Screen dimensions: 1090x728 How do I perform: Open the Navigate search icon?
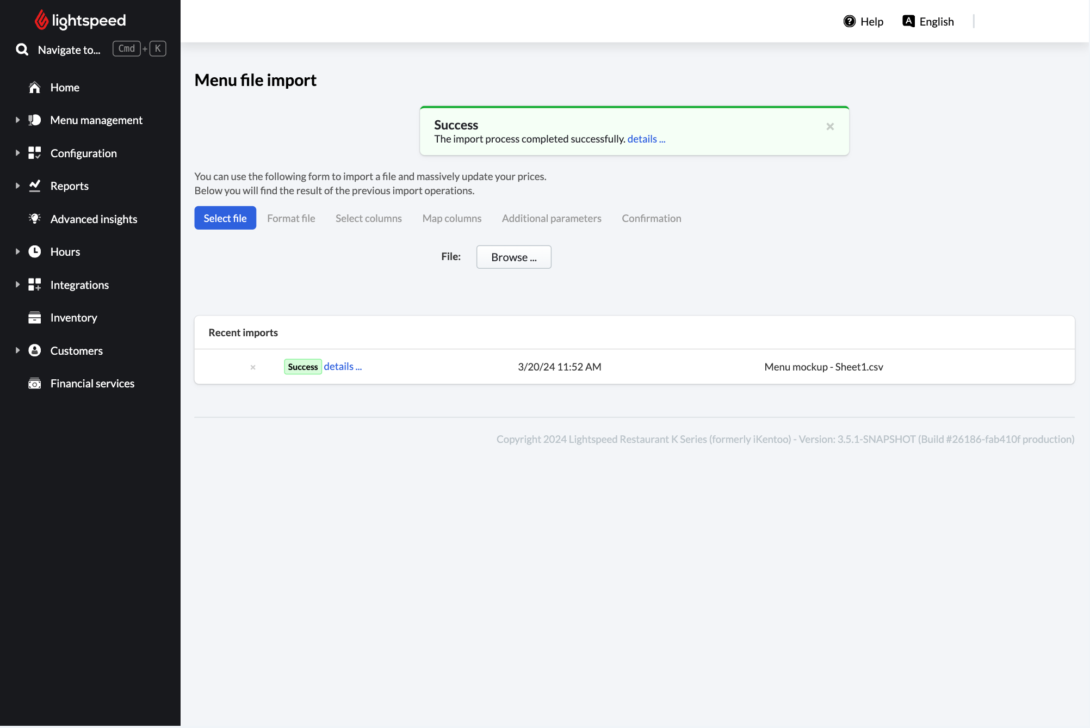[22, 50]
